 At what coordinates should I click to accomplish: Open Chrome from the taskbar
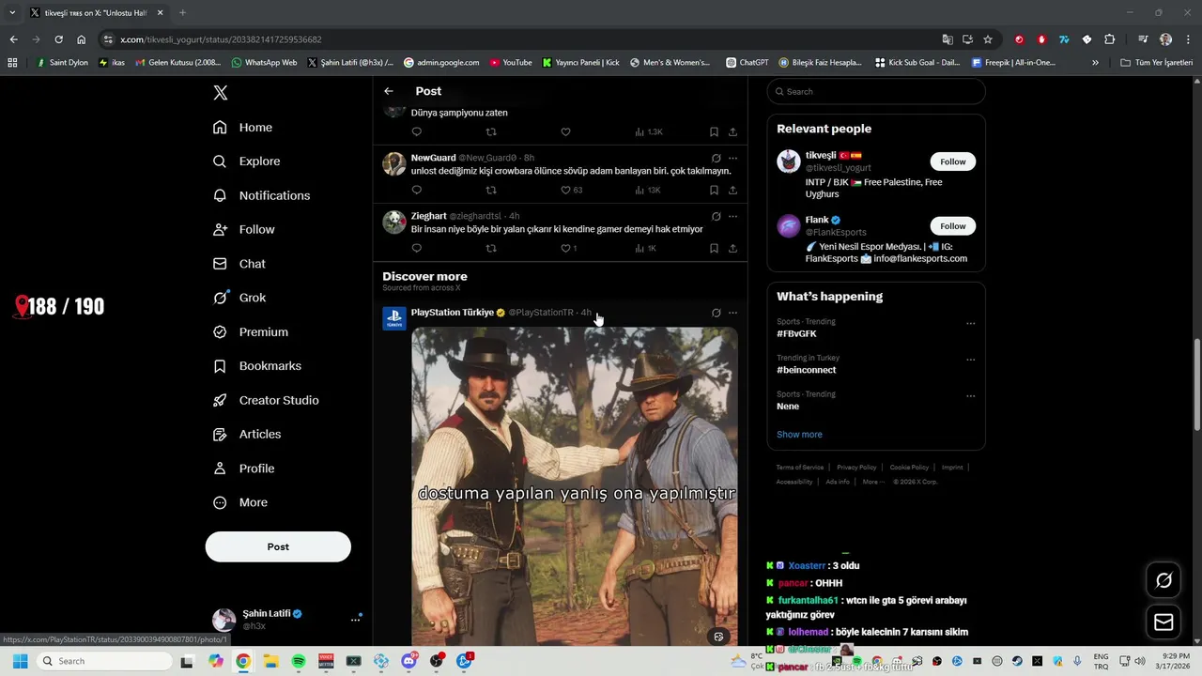[243, 661]
